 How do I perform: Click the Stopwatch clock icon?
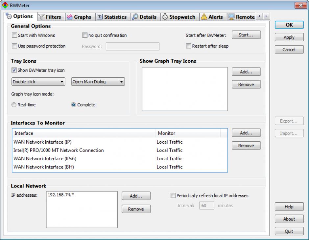[165, 17]
